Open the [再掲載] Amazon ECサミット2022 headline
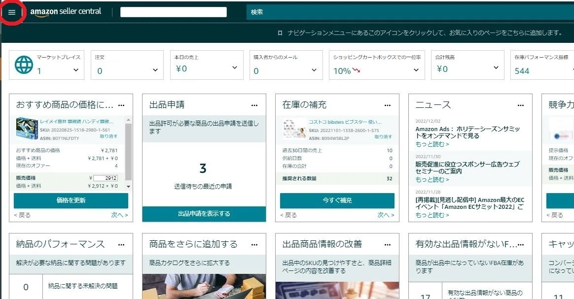The width and height of the screenshot is (574, 299). [469, 203]
